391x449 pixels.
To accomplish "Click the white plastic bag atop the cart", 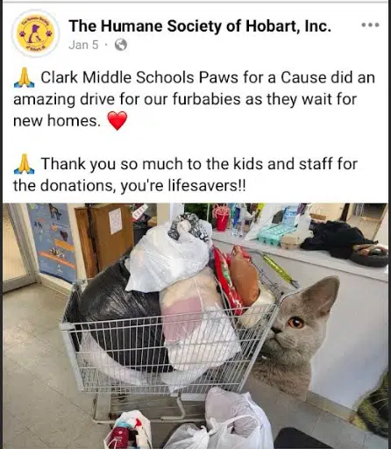I will [167, 257].
